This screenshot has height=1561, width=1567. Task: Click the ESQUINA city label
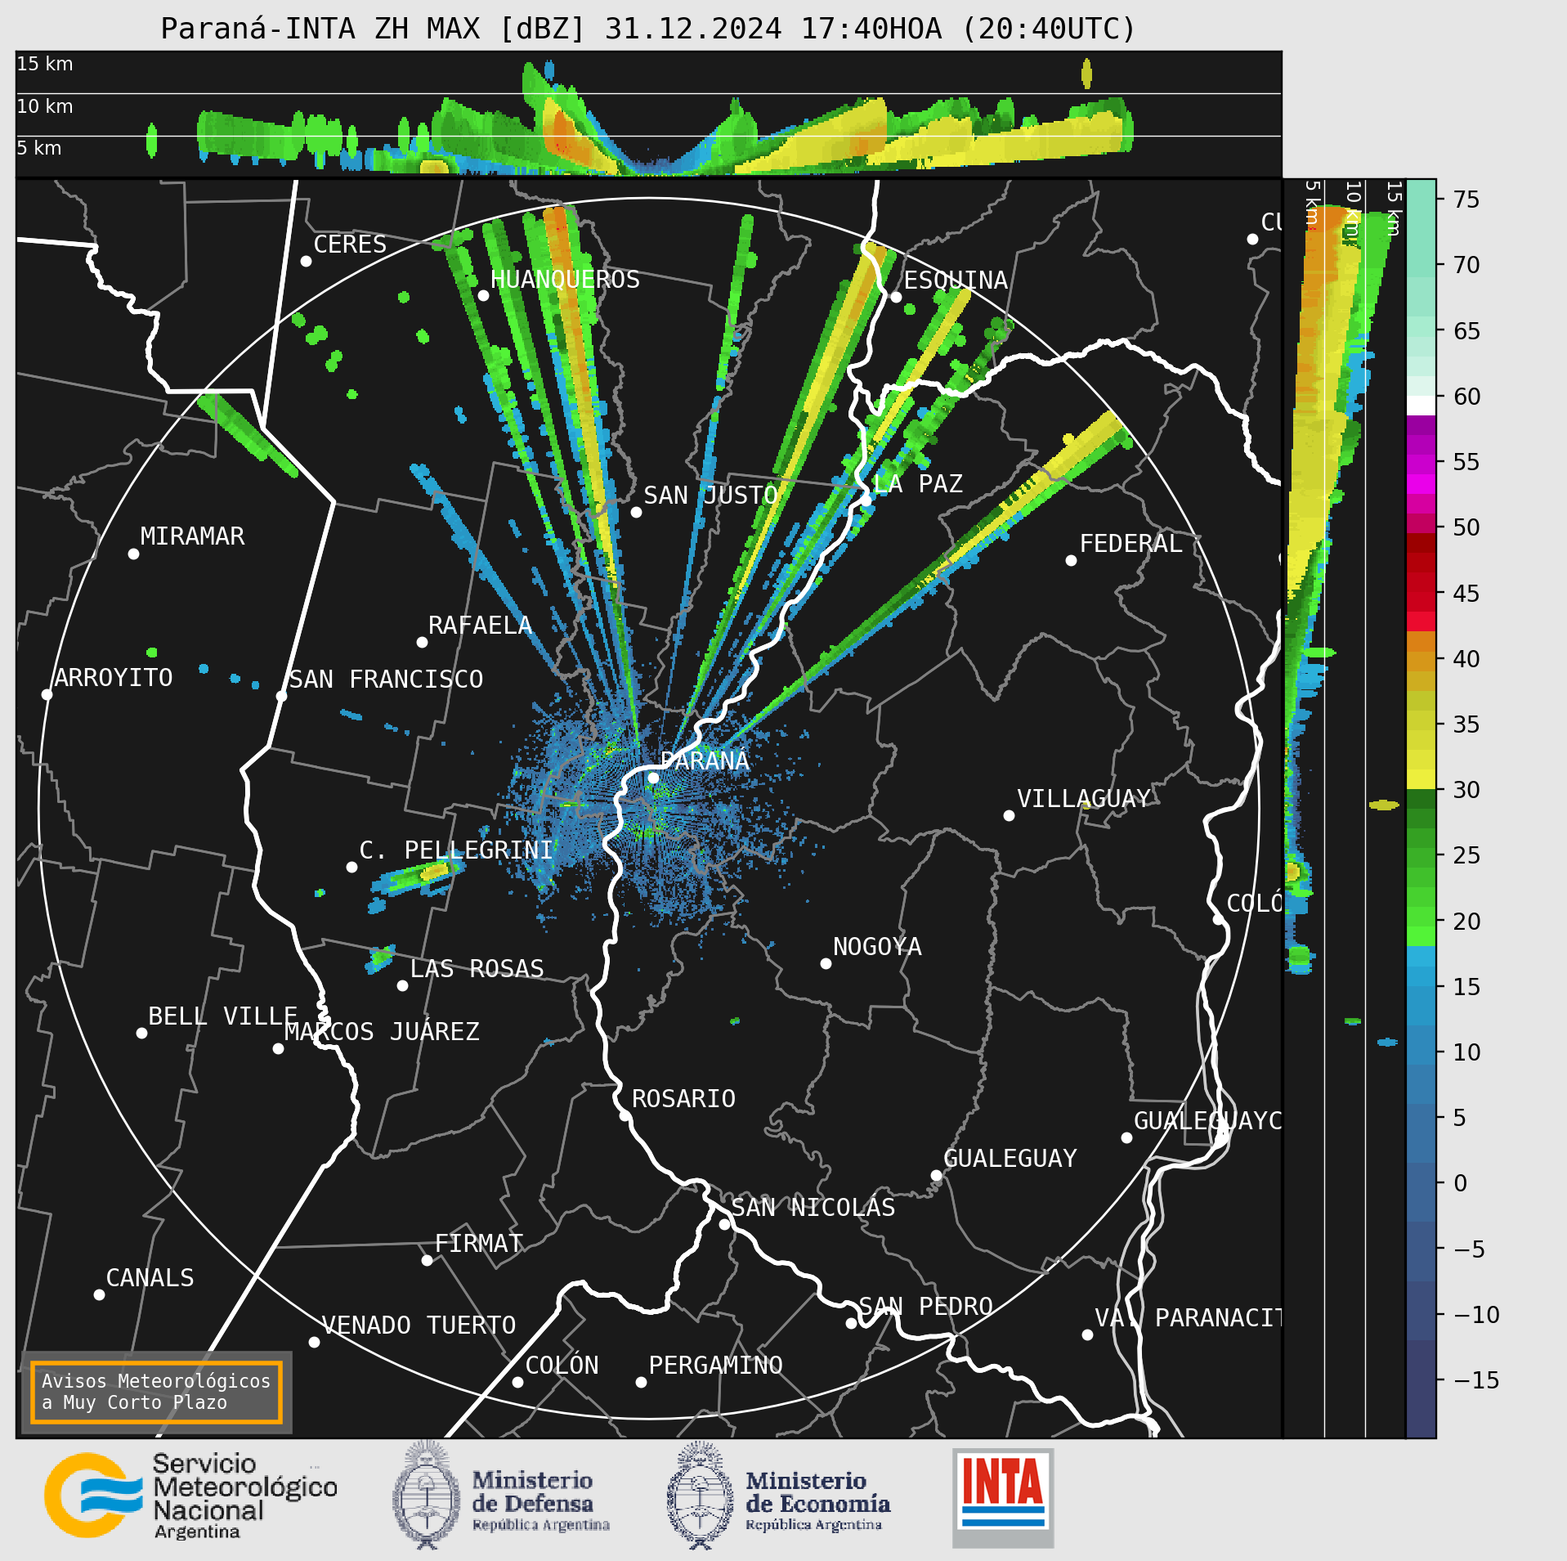coord(956,280)
